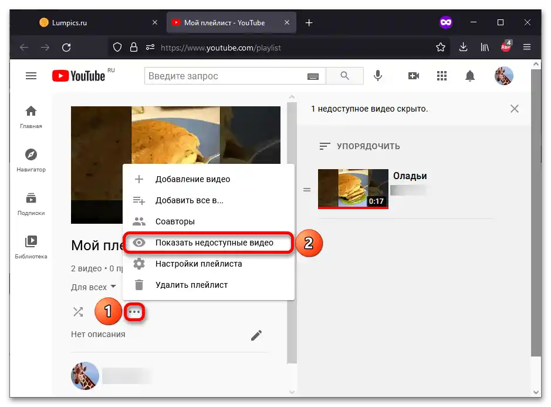The width and height of the screenshot is (551, 407).
Task: Open the Adblock Plus extension icon
Action: [506, 46]
